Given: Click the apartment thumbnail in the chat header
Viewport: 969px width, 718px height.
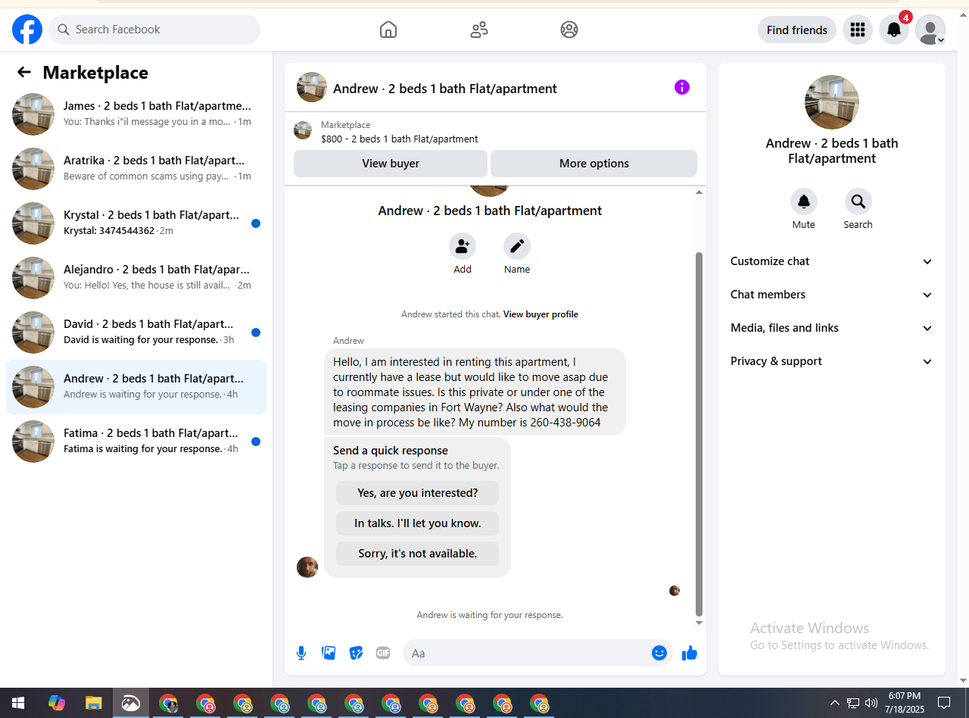Looking at the screenshot, I should click(312, 87).
